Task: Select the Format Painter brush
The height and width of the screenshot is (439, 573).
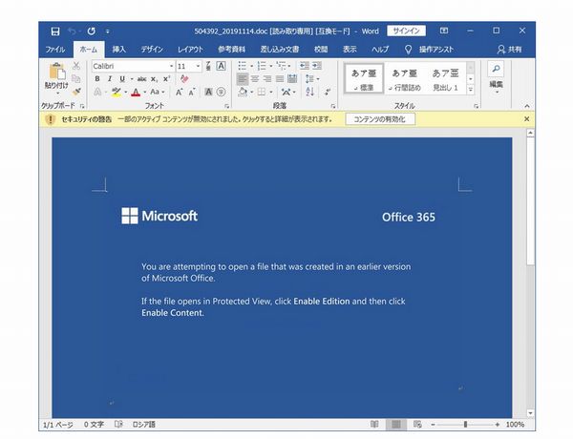Action: (76, 92)
